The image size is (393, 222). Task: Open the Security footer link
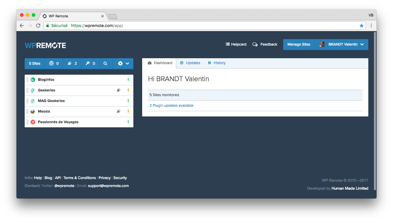[x=120, y=178]
